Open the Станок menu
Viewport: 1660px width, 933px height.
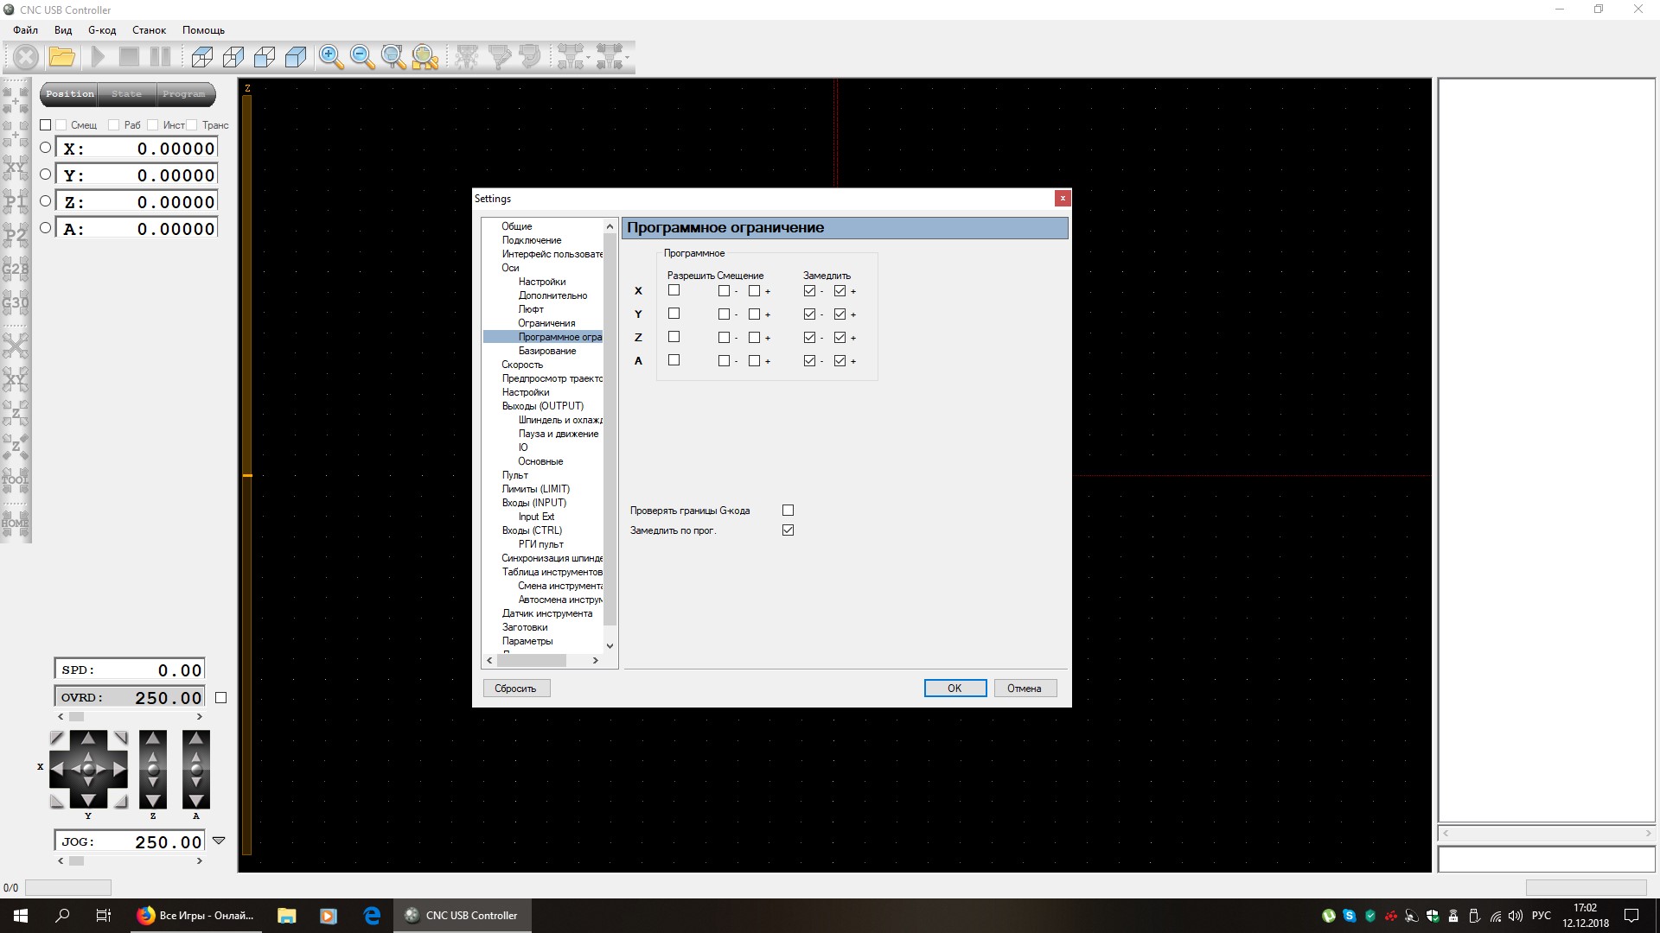point(149,30)
